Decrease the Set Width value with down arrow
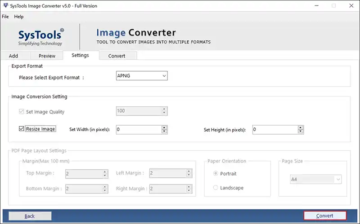This screenshot has width=360, height=224. pyautogui.click(x=164, y=132)
